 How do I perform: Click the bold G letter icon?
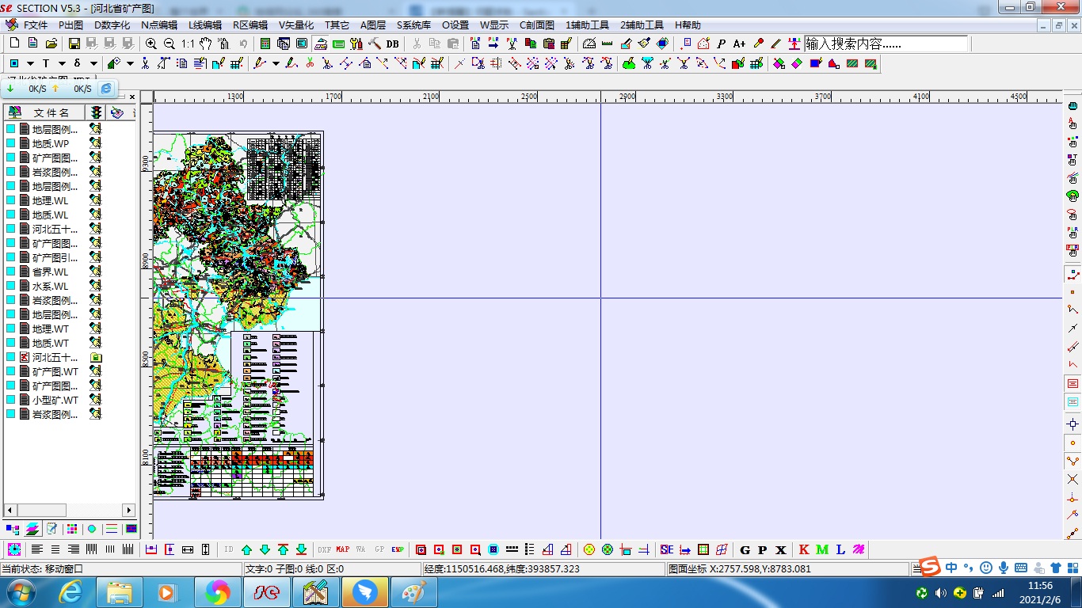tap(745, 549)
